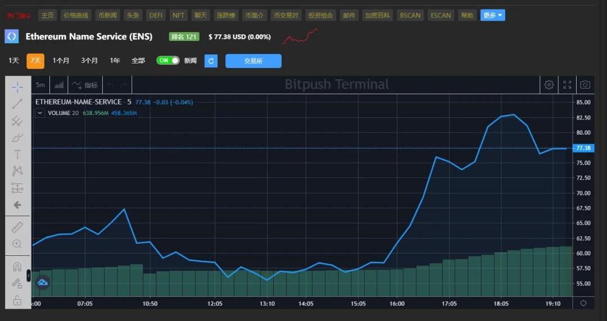The height and width of the screenshot is (321, 607).
Task: Select the zoom in tool
Action: 17,244
